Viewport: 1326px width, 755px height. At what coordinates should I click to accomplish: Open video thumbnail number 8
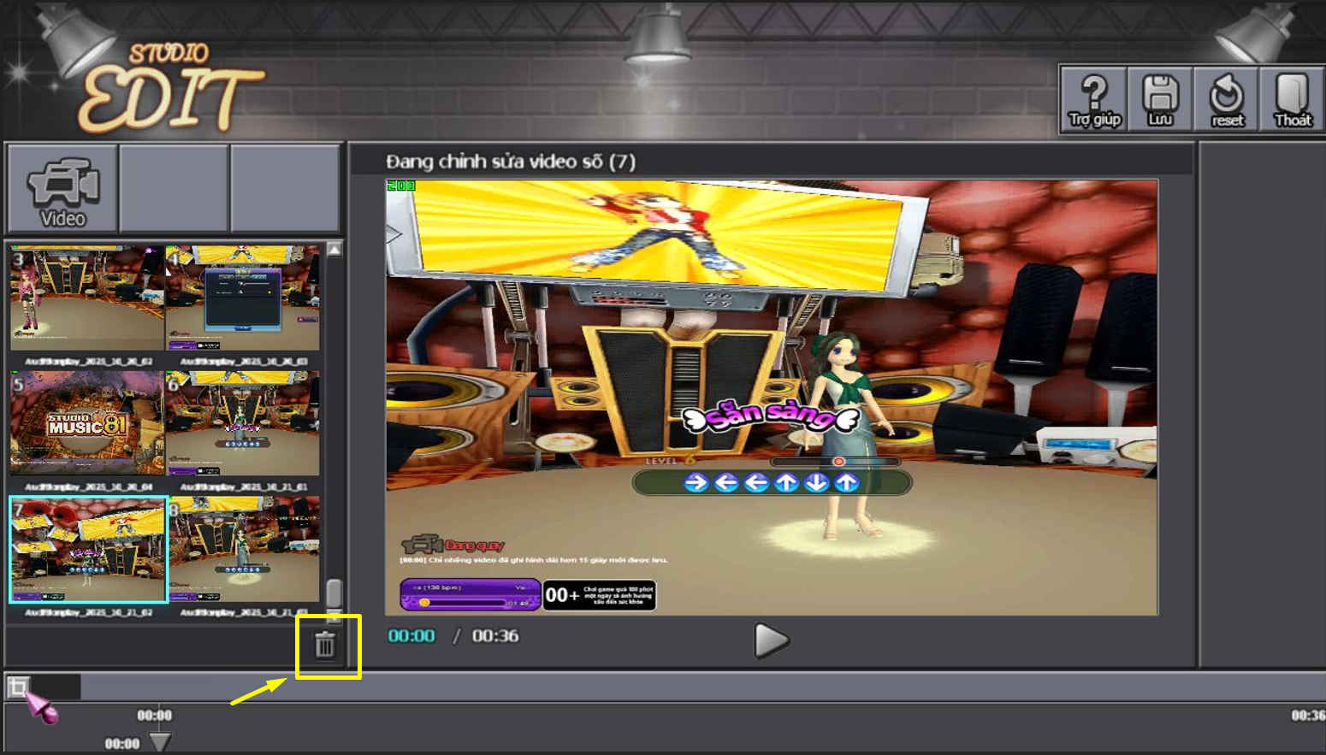244,549
